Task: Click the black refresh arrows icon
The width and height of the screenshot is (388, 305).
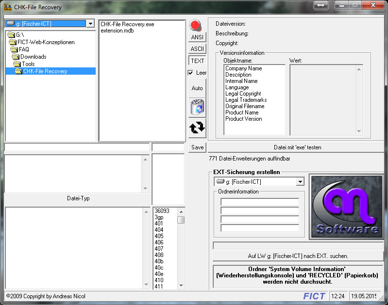Action: 197,128
